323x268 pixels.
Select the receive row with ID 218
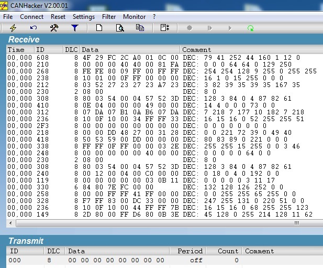164,133
